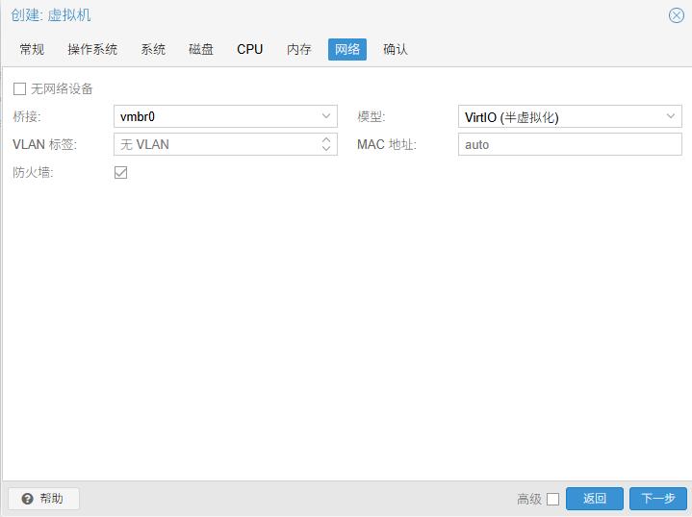Switch to the CPU tab

tap(250, 49)
